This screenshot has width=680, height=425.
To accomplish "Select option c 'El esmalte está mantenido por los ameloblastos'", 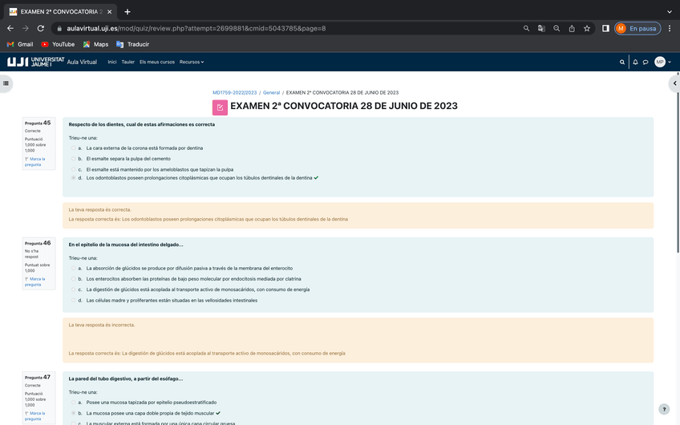I will click(x=73, y=169).
